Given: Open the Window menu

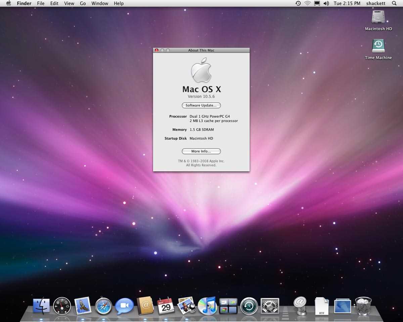Looking at the screenshot, I should point(100,3).
